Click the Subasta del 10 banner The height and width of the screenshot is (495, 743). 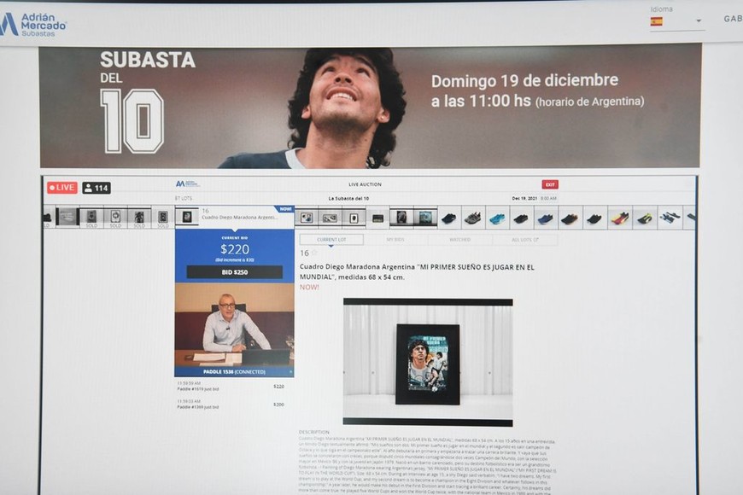click(369, 107)
